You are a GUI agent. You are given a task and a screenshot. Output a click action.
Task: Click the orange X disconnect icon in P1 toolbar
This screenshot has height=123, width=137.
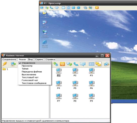[x=97, y=8]
